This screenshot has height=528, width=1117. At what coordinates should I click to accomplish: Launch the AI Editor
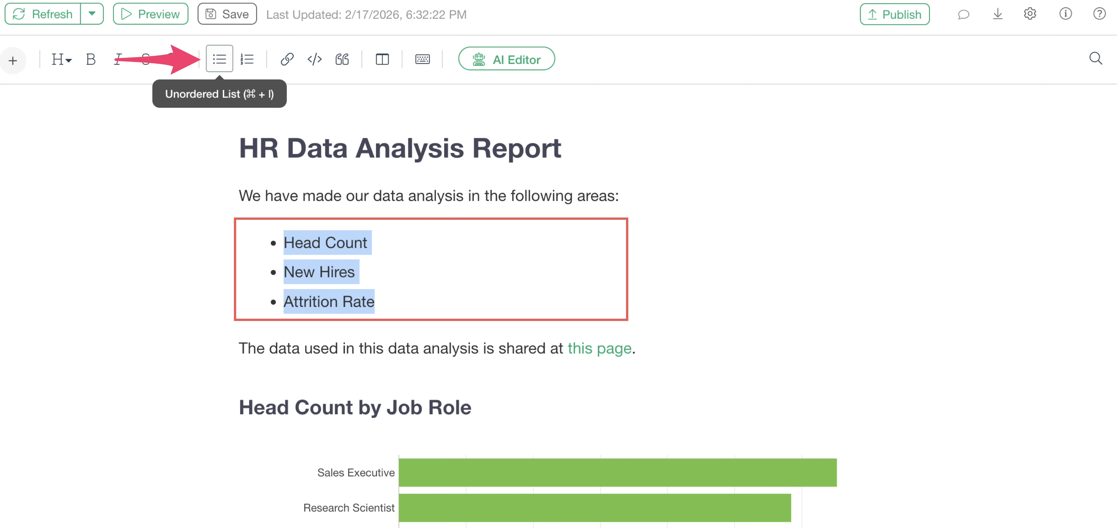point(506,59)
